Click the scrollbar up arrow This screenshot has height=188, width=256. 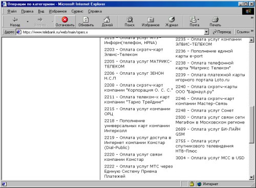tap(251, 40)
